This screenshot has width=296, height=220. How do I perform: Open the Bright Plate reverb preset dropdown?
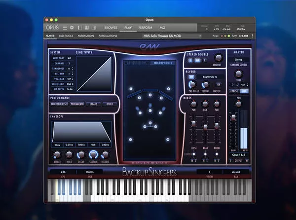coord(209,76)
